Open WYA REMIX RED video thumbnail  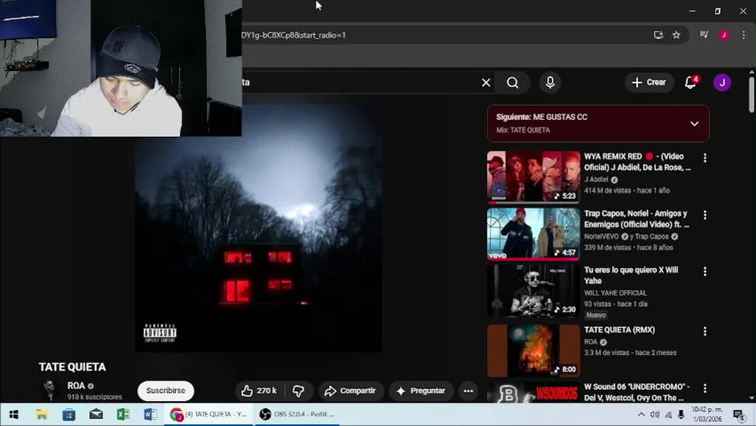pos(534,177)
